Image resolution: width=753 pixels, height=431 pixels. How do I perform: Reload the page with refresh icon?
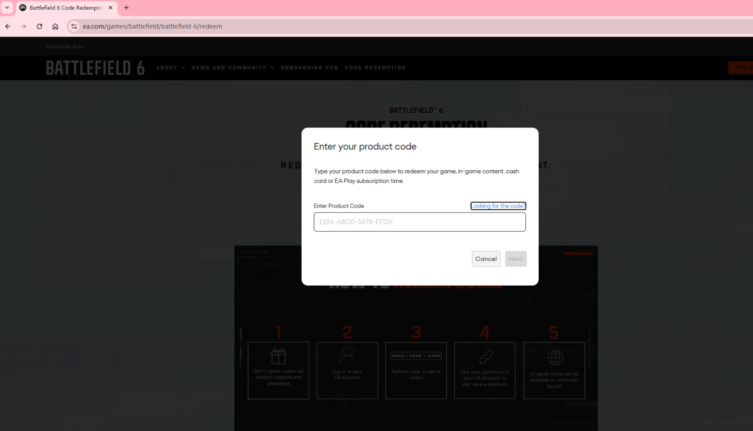point(39,26)
